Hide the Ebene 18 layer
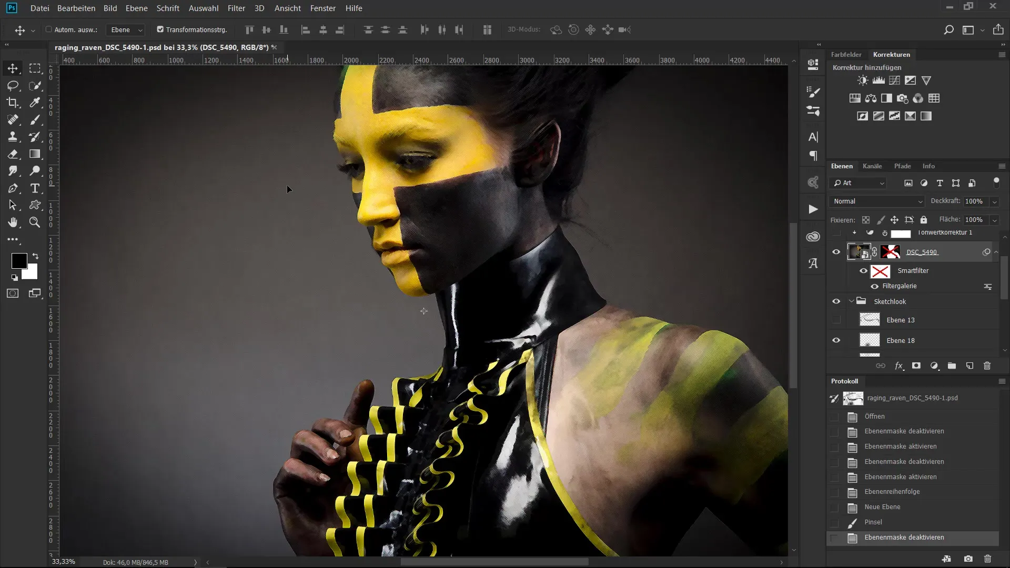Screen dimensions: 1010x568 point(836,340)
